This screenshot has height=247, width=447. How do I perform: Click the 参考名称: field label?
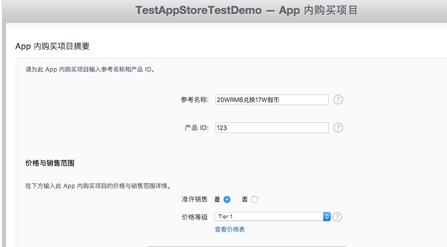coord(194,99)
